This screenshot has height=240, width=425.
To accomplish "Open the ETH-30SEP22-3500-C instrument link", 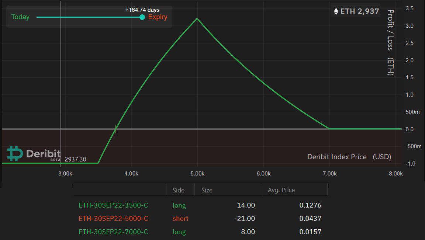I will coord(113,205).
